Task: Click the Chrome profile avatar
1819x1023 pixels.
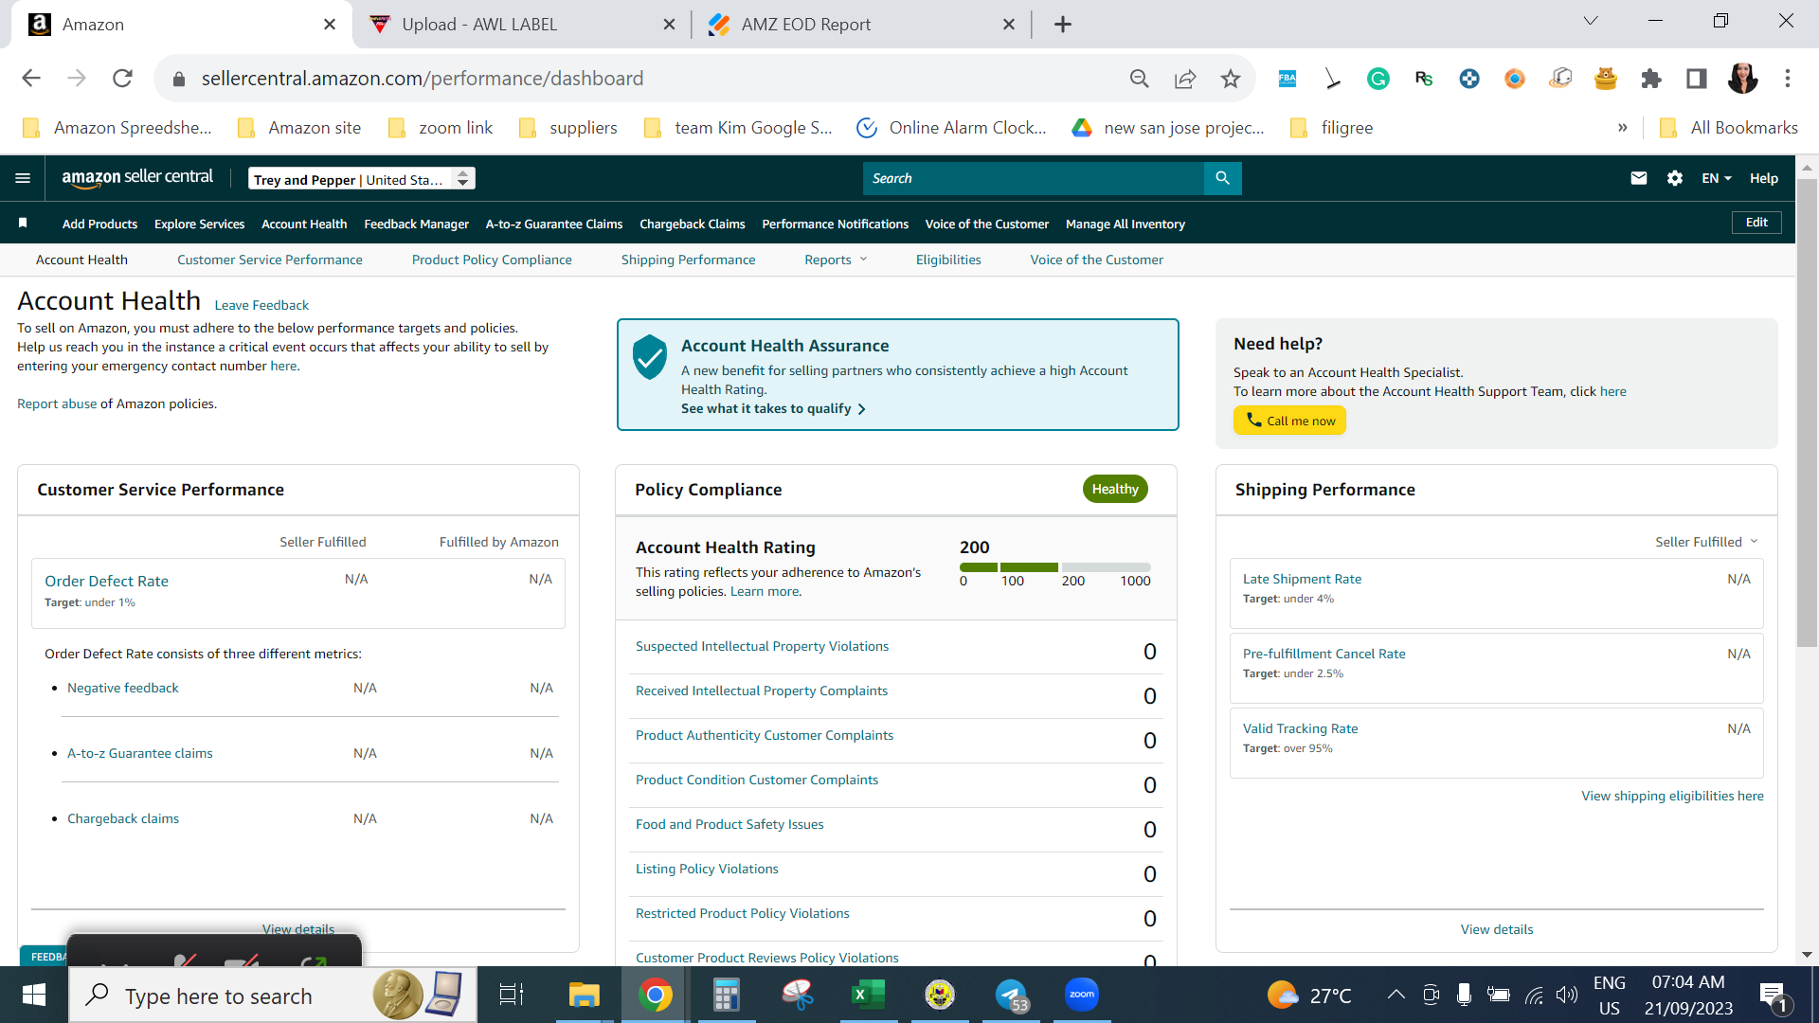Action: coord(1742,79)
